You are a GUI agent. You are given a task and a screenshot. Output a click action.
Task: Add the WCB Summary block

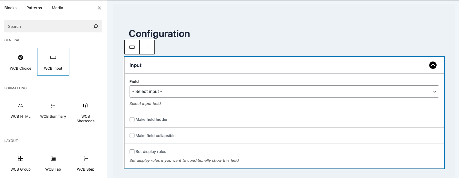coord(53,110)
